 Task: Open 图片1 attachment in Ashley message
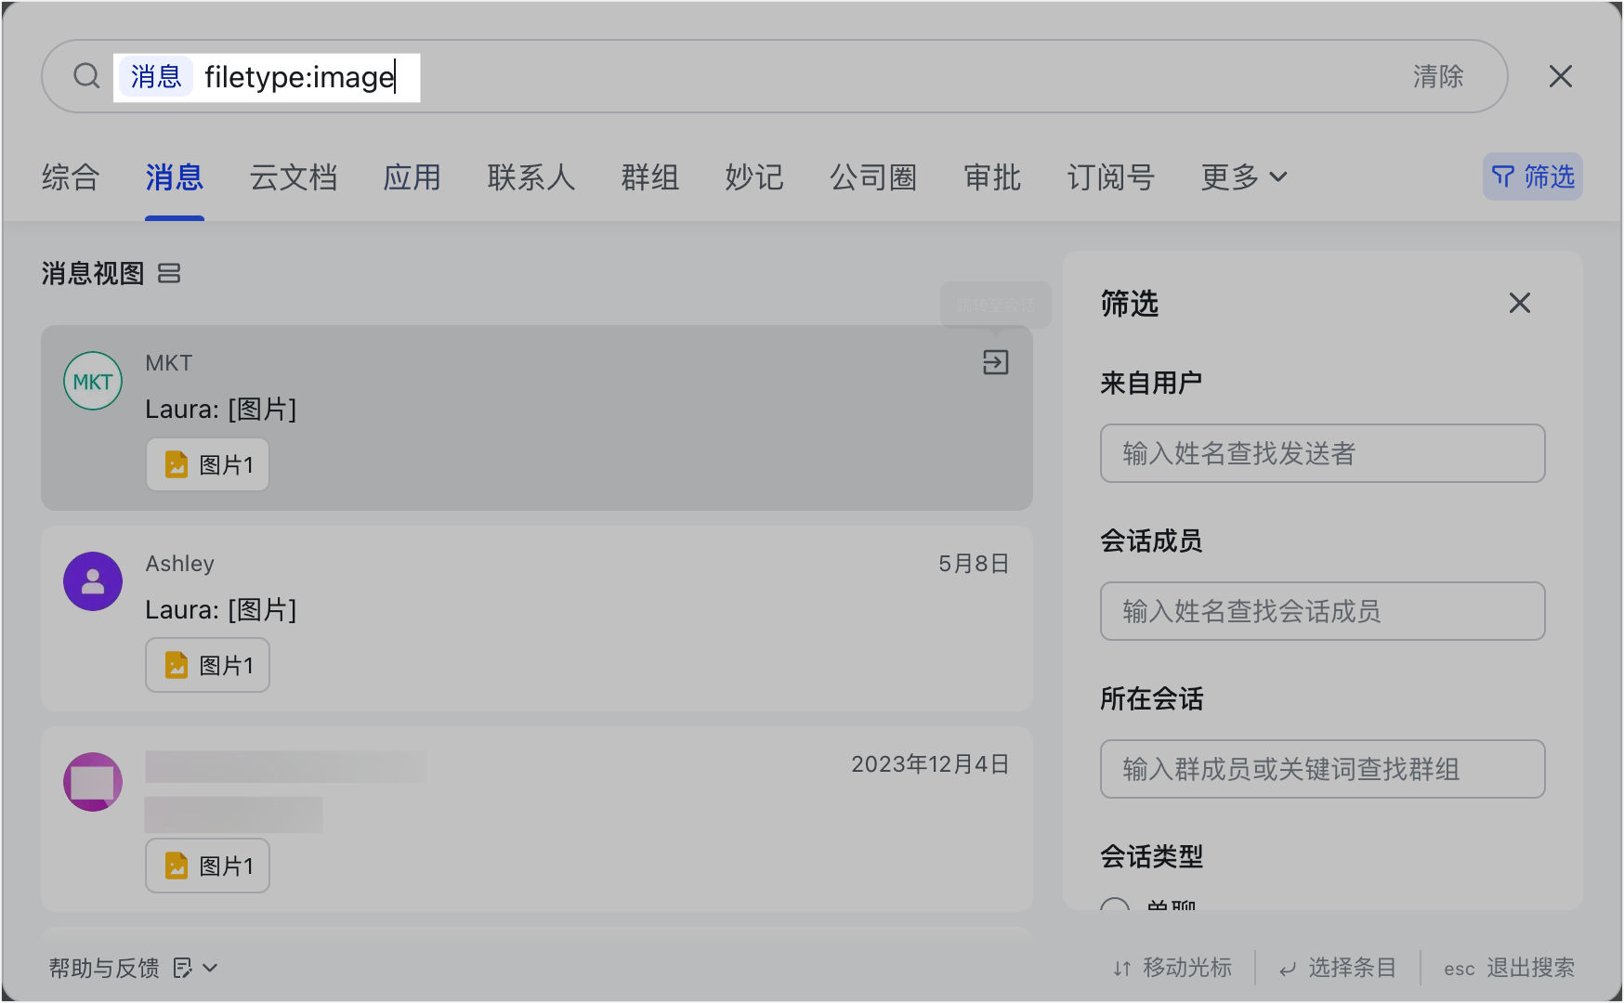[208, 665]
